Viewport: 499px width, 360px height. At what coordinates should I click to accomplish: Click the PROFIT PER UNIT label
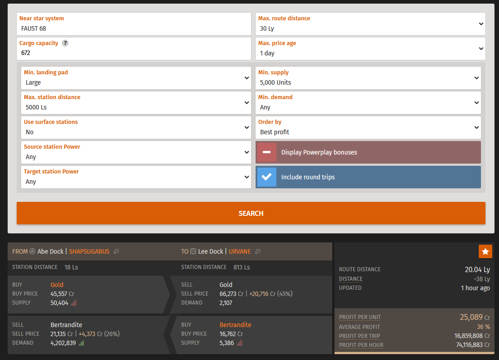point(360,317)
